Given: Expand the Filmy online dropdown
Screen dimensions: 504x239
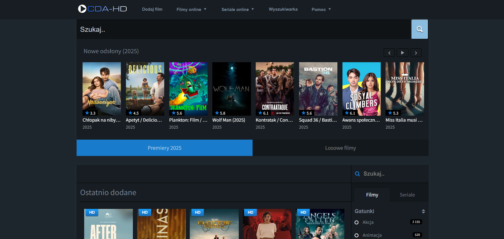Looking at the screenshot, I should [x=191, y=10].
